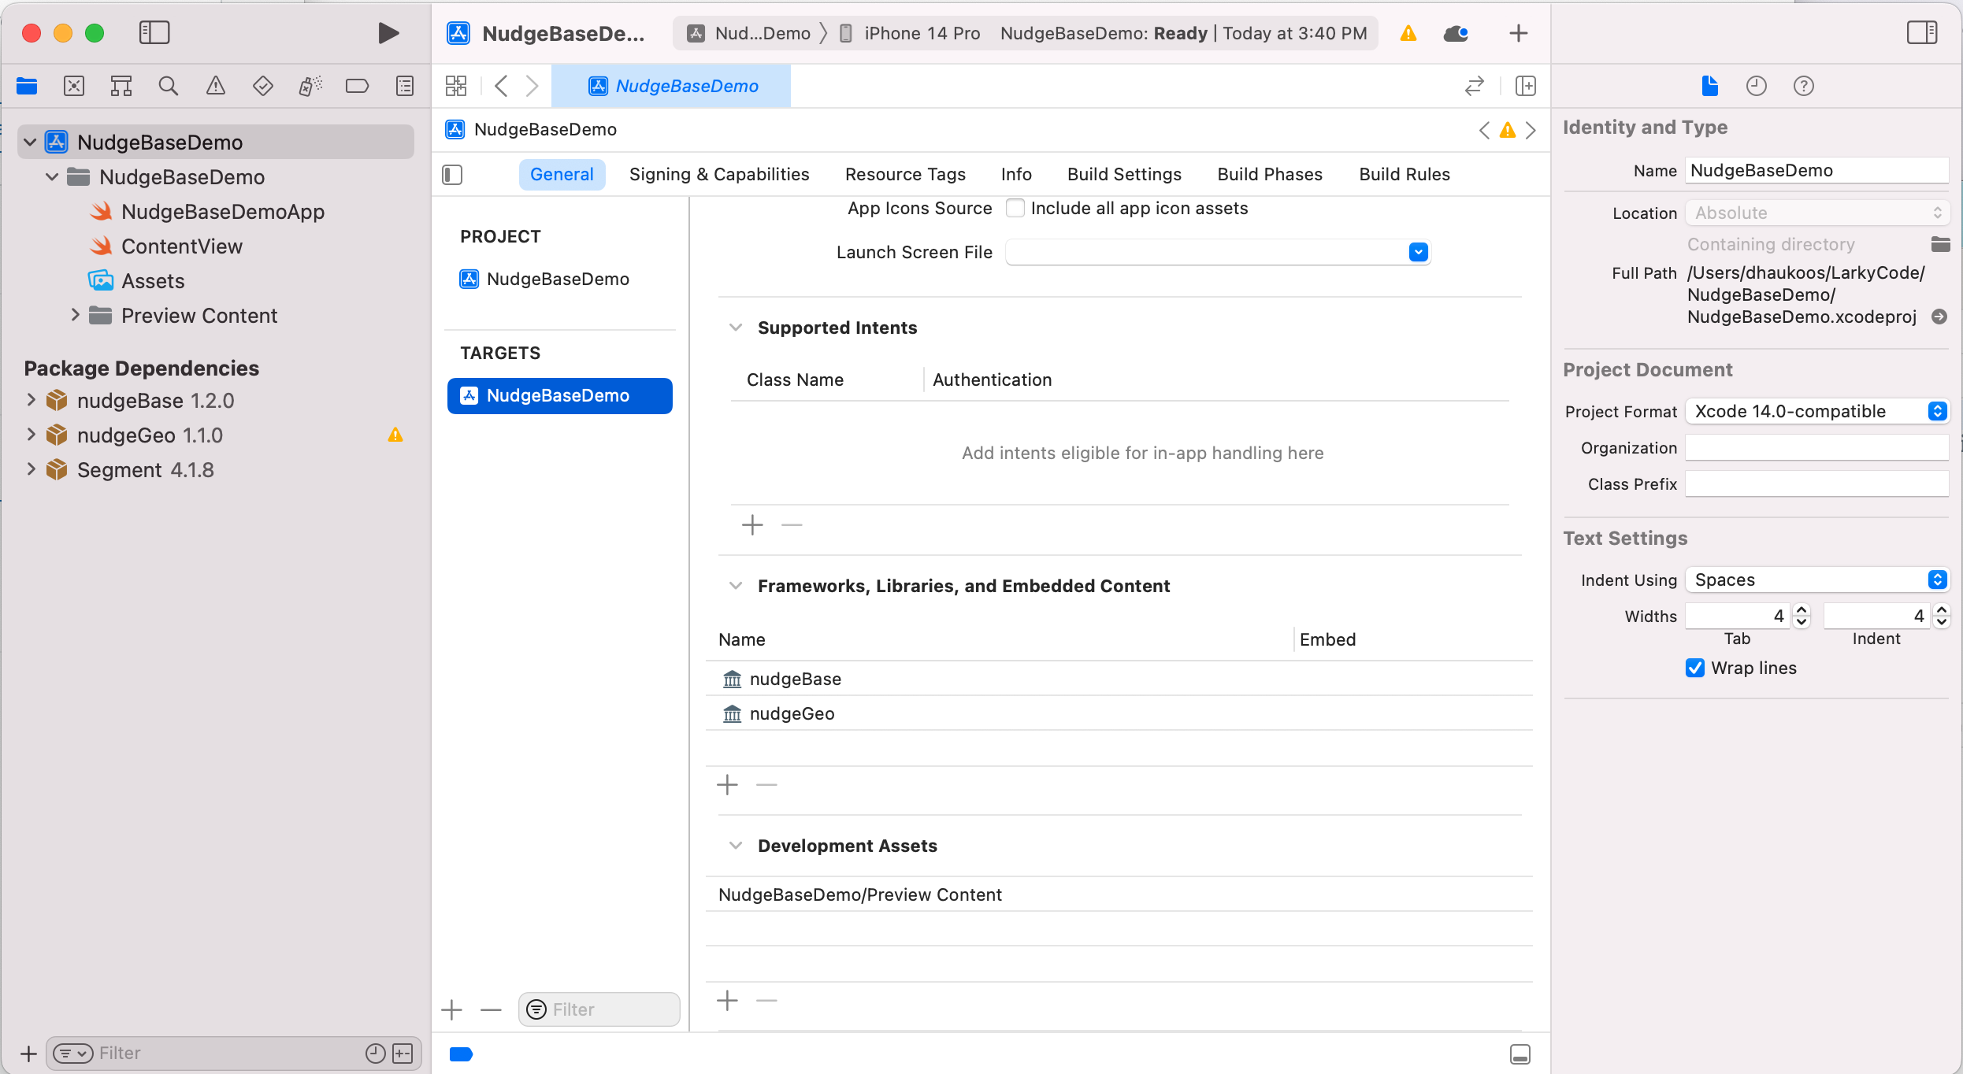
Task: Increase or decrease Tab width stepper
Action: 1802,616
